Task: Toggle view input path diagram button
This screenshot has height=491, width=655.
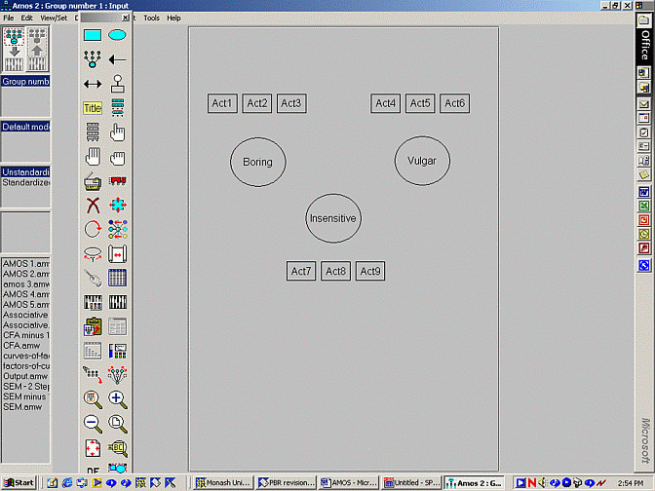Action: point(14,48)
